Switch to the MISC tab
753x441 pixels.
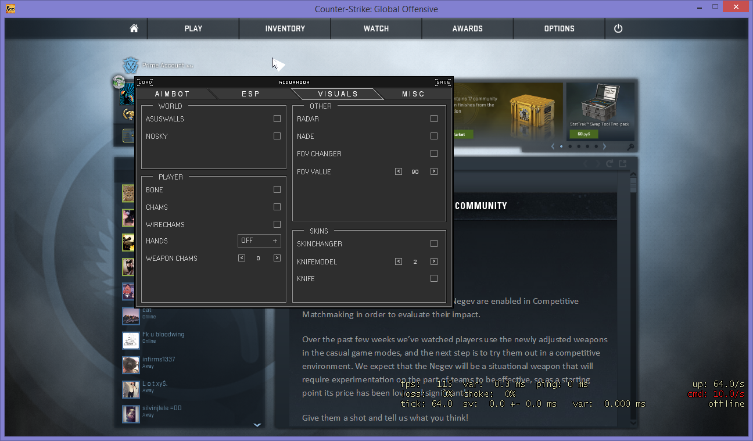[413, 94]
